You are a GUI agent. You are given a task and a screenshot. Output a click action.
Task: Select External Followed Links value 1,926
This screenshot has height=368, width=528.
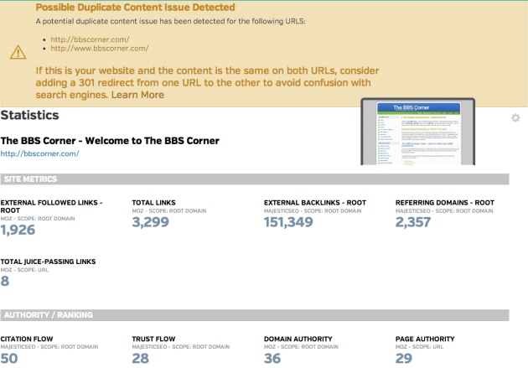(18, 230)
